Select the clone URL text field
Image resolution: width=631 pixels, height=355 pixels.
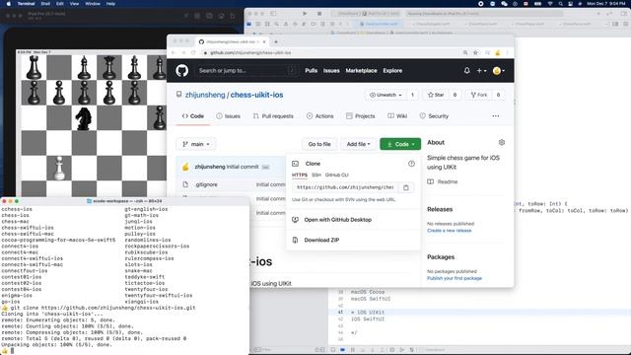click(x=345, y=187)
